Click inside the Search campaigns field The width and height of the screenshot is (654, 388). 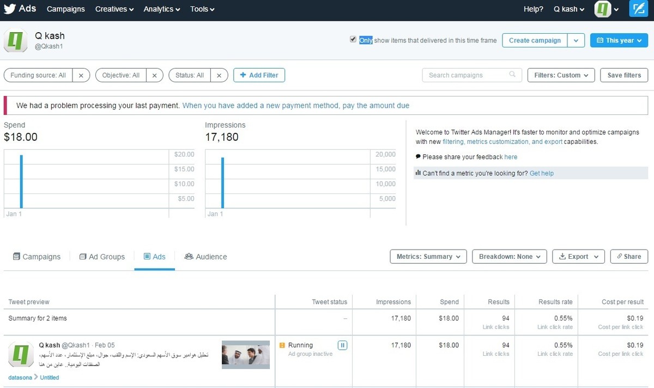466,75
